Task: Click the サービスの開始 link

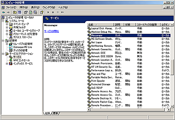Action: click(x=52, y=31)
